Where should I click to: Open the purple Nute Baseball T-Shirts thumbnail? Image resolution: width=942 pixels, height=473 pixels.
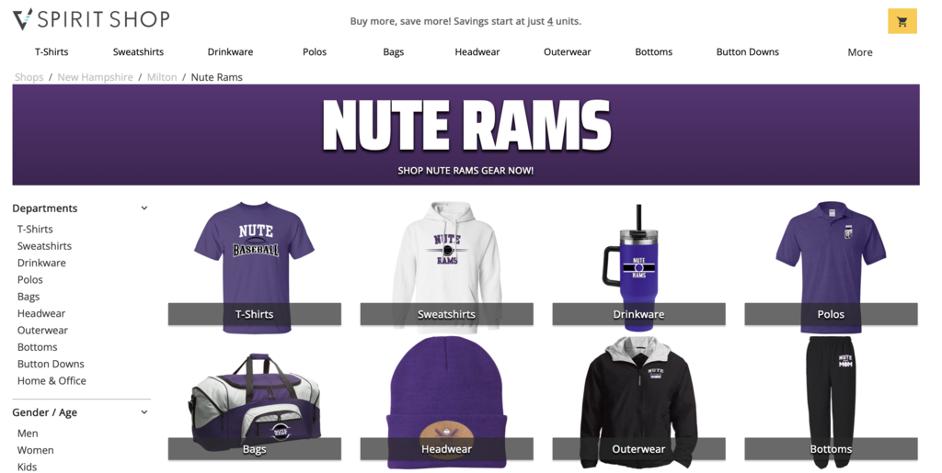click(x=255, y=266)
